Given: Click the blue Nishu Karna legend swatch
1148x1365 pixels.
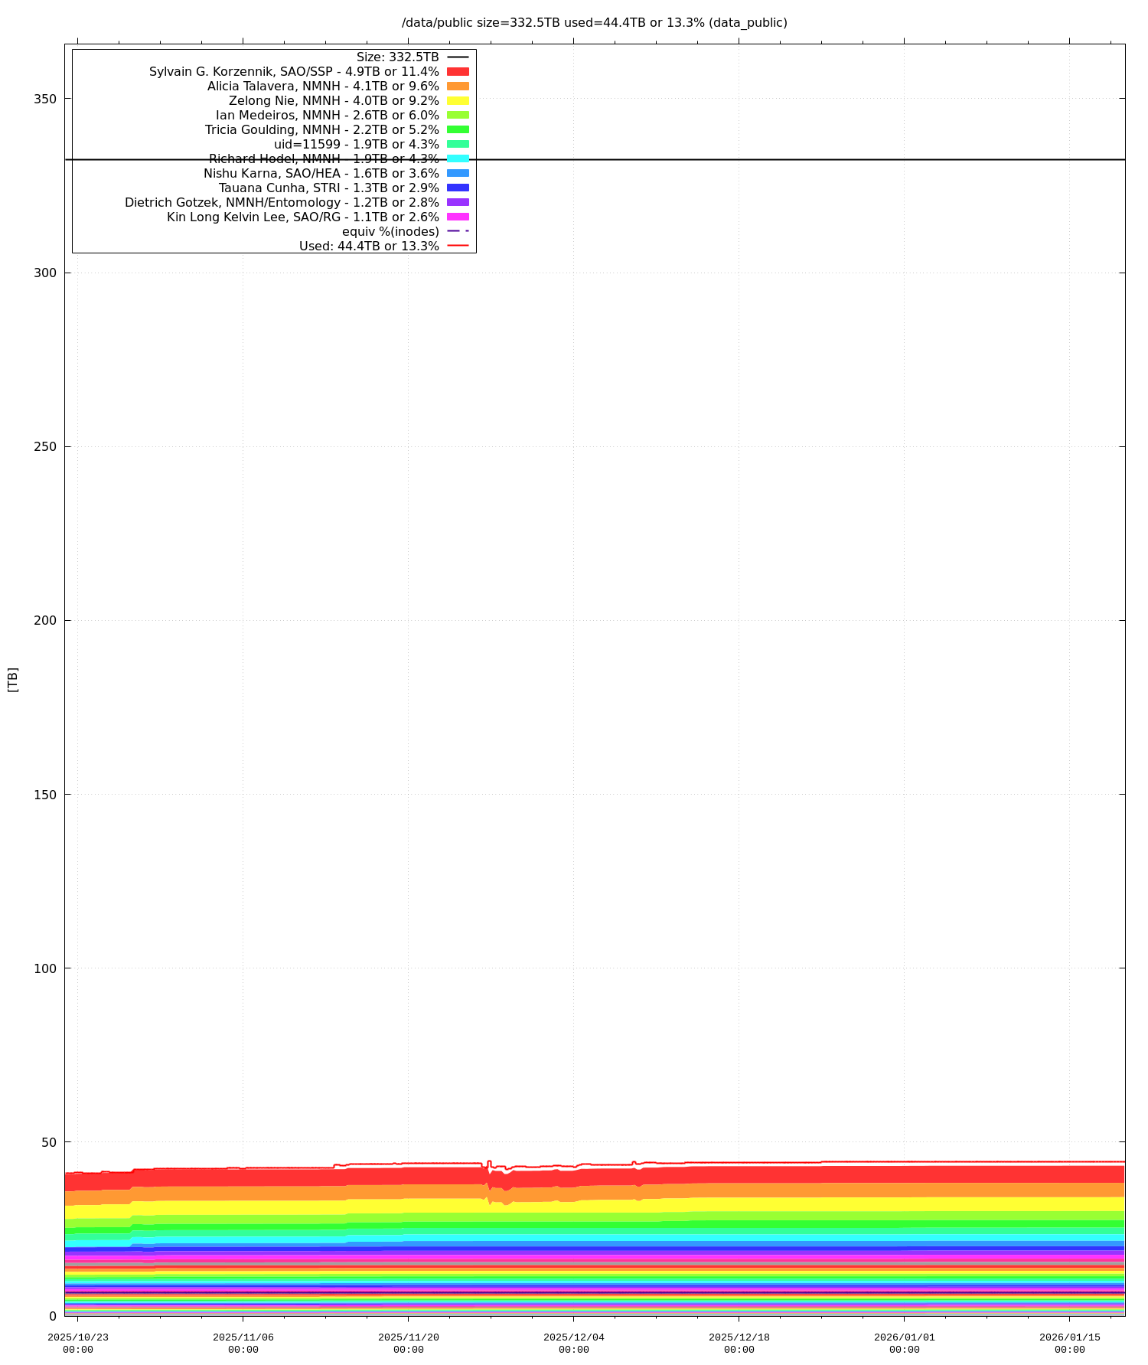Looking at the screenshot, I should 458,173.
